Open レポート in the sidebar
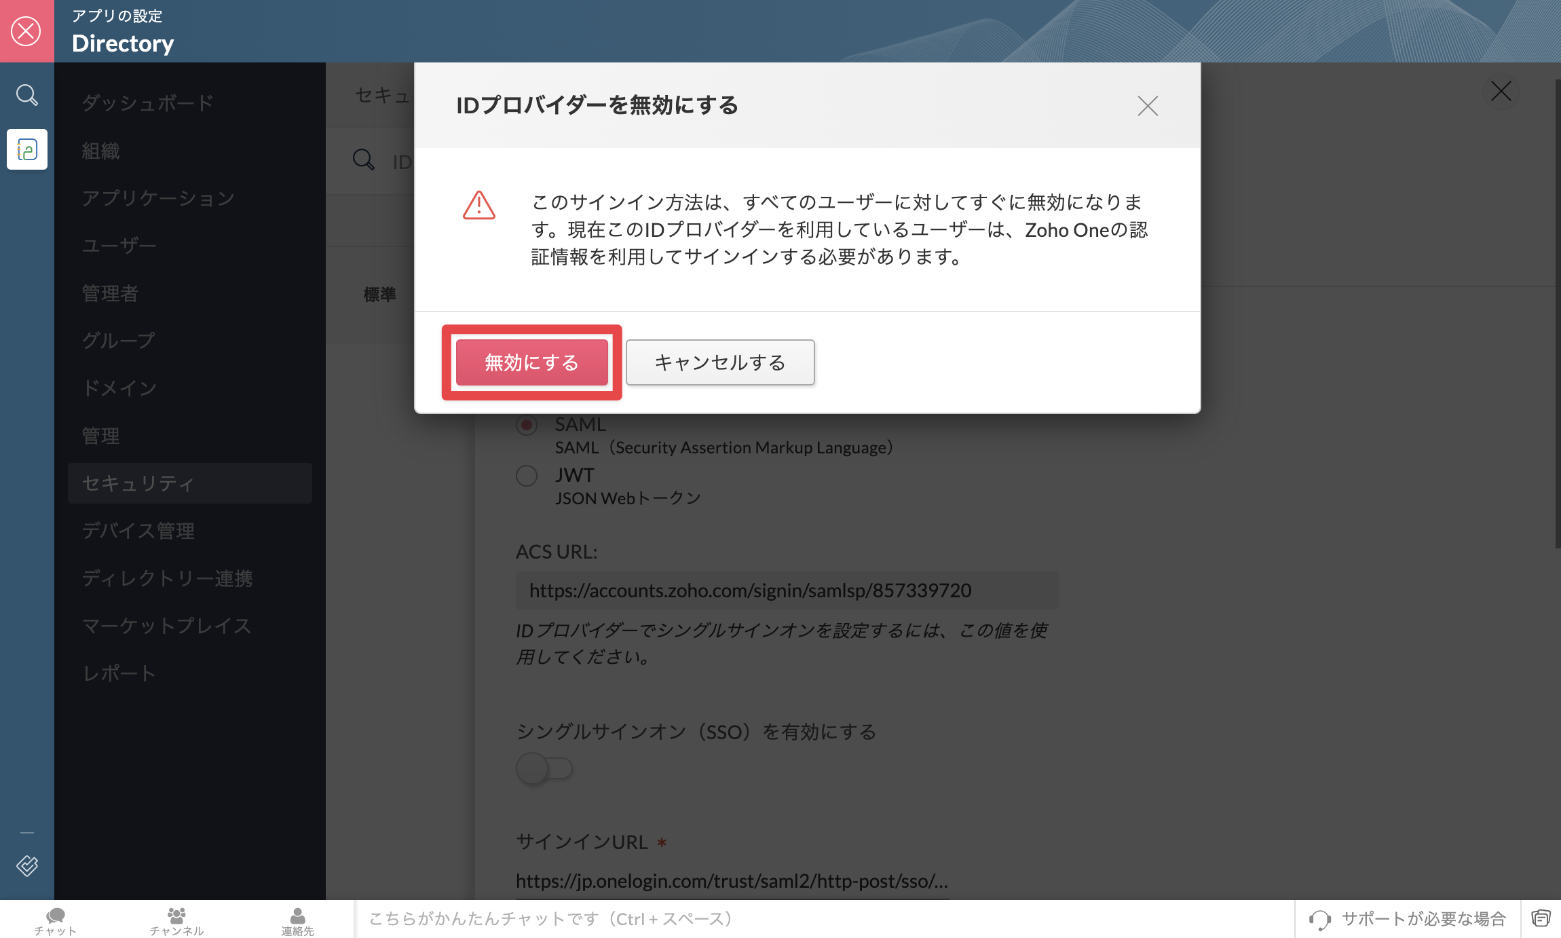1561x938 pixels. point(119,673)
